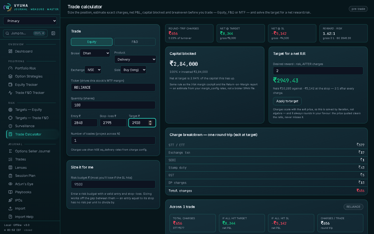Click the Vyuha logo icon
The image size is (374, 234).
tap(8, 7)
